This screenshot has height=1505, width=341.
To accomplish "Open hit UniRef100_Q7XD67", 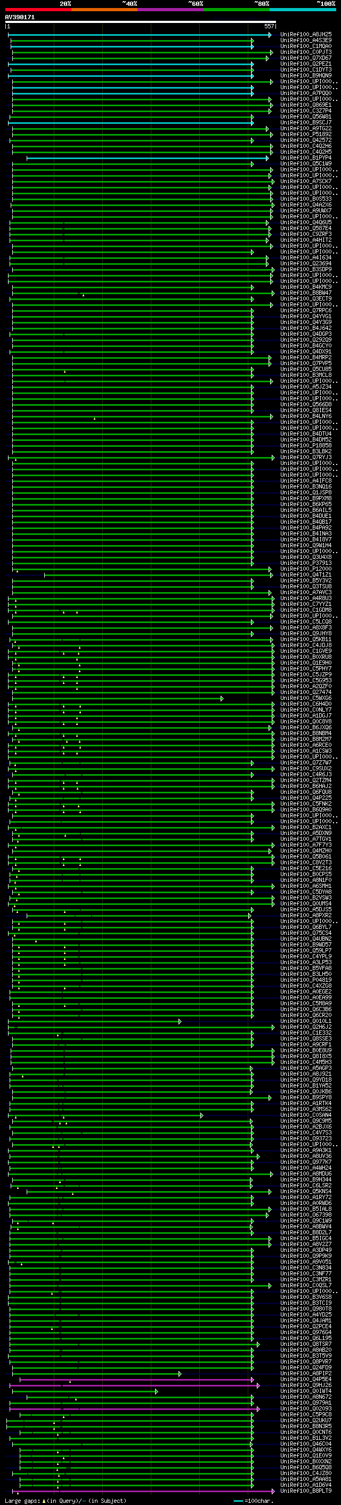I will pos(306,58).
